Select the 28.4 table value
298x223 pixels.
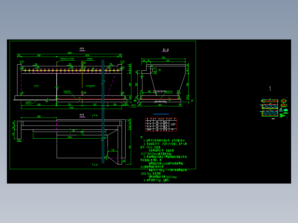165,127
